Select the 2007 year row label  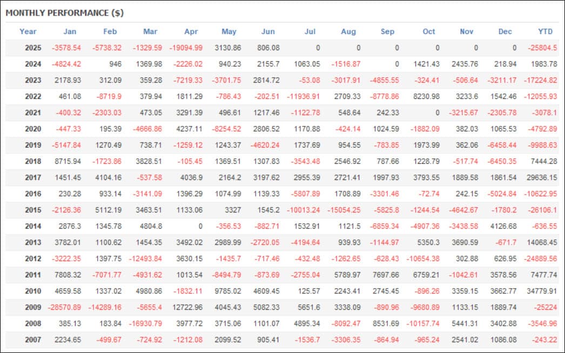click(x=33, y=339)
